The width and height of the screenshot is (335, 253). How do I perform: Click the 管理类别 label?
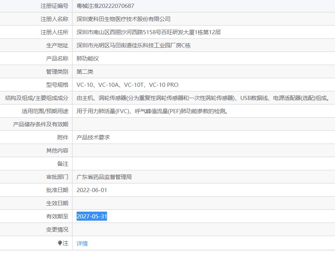click(x=57, y=72)
